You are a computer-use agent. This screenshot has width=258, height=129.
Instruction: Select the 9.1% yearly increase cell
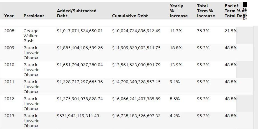click(x=175, y=82)
